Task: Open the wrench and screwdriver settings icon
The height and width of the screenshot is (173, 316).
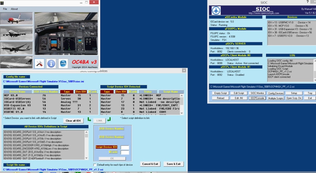Action: point(39,63)
